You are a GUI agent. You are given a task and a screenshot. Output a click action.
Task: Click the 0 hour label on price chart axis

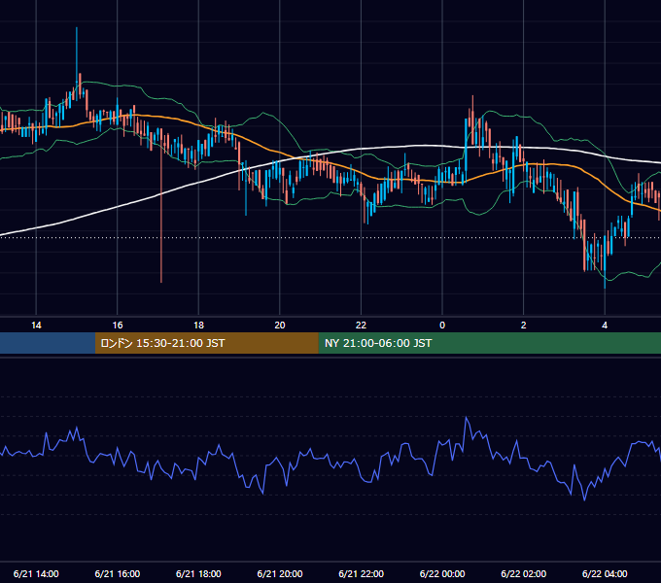442,326
